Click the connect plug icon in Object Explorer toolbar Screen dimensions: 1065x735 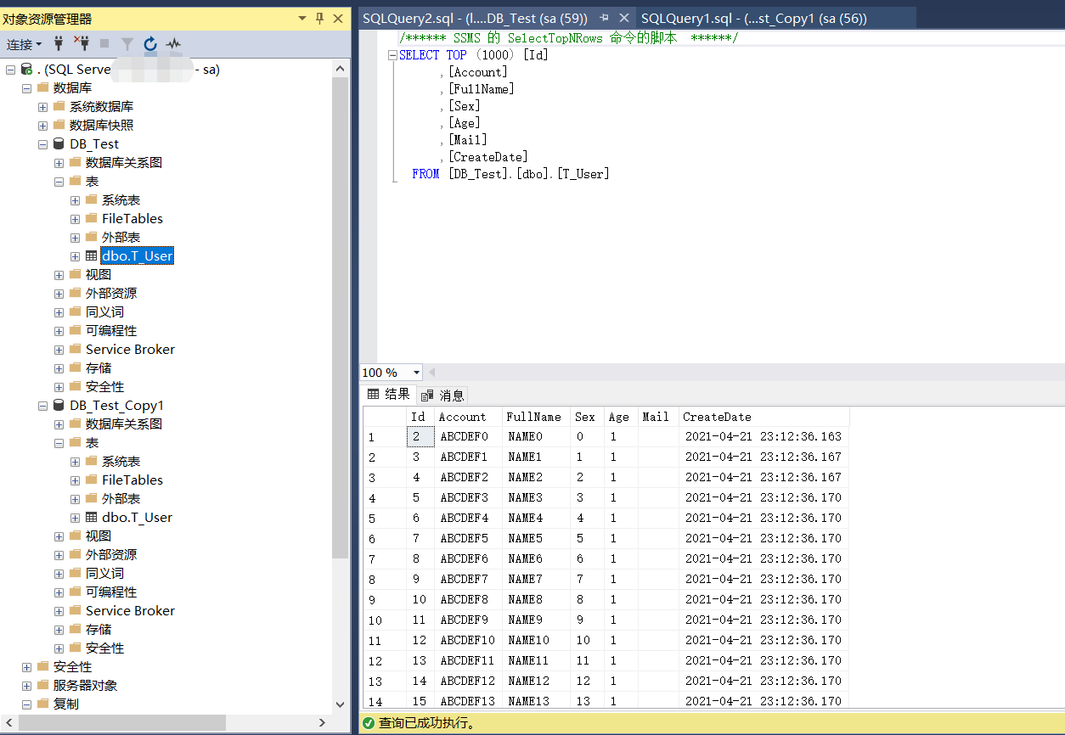point(59,43)
